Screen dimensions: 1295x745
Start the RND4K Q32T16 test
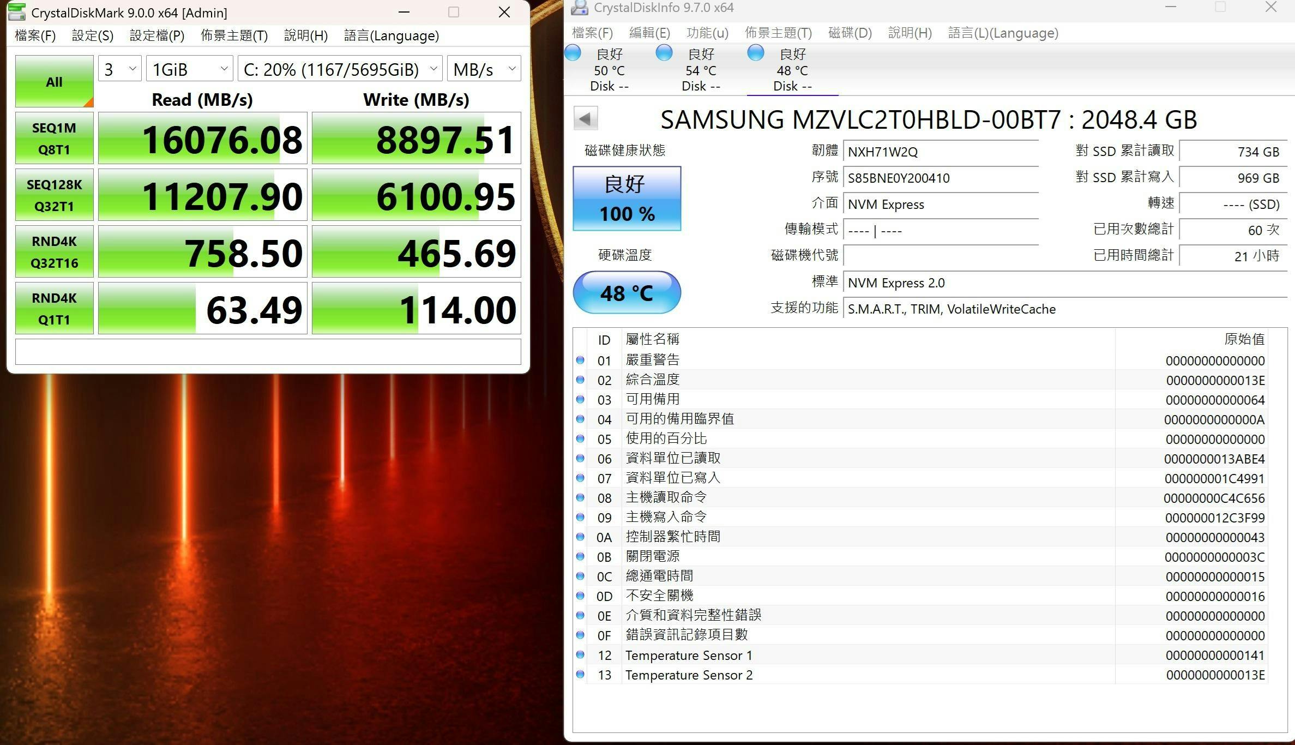coord(54,251)
